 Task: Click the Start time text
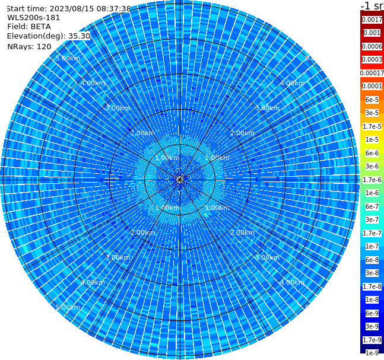pos(69,9)
